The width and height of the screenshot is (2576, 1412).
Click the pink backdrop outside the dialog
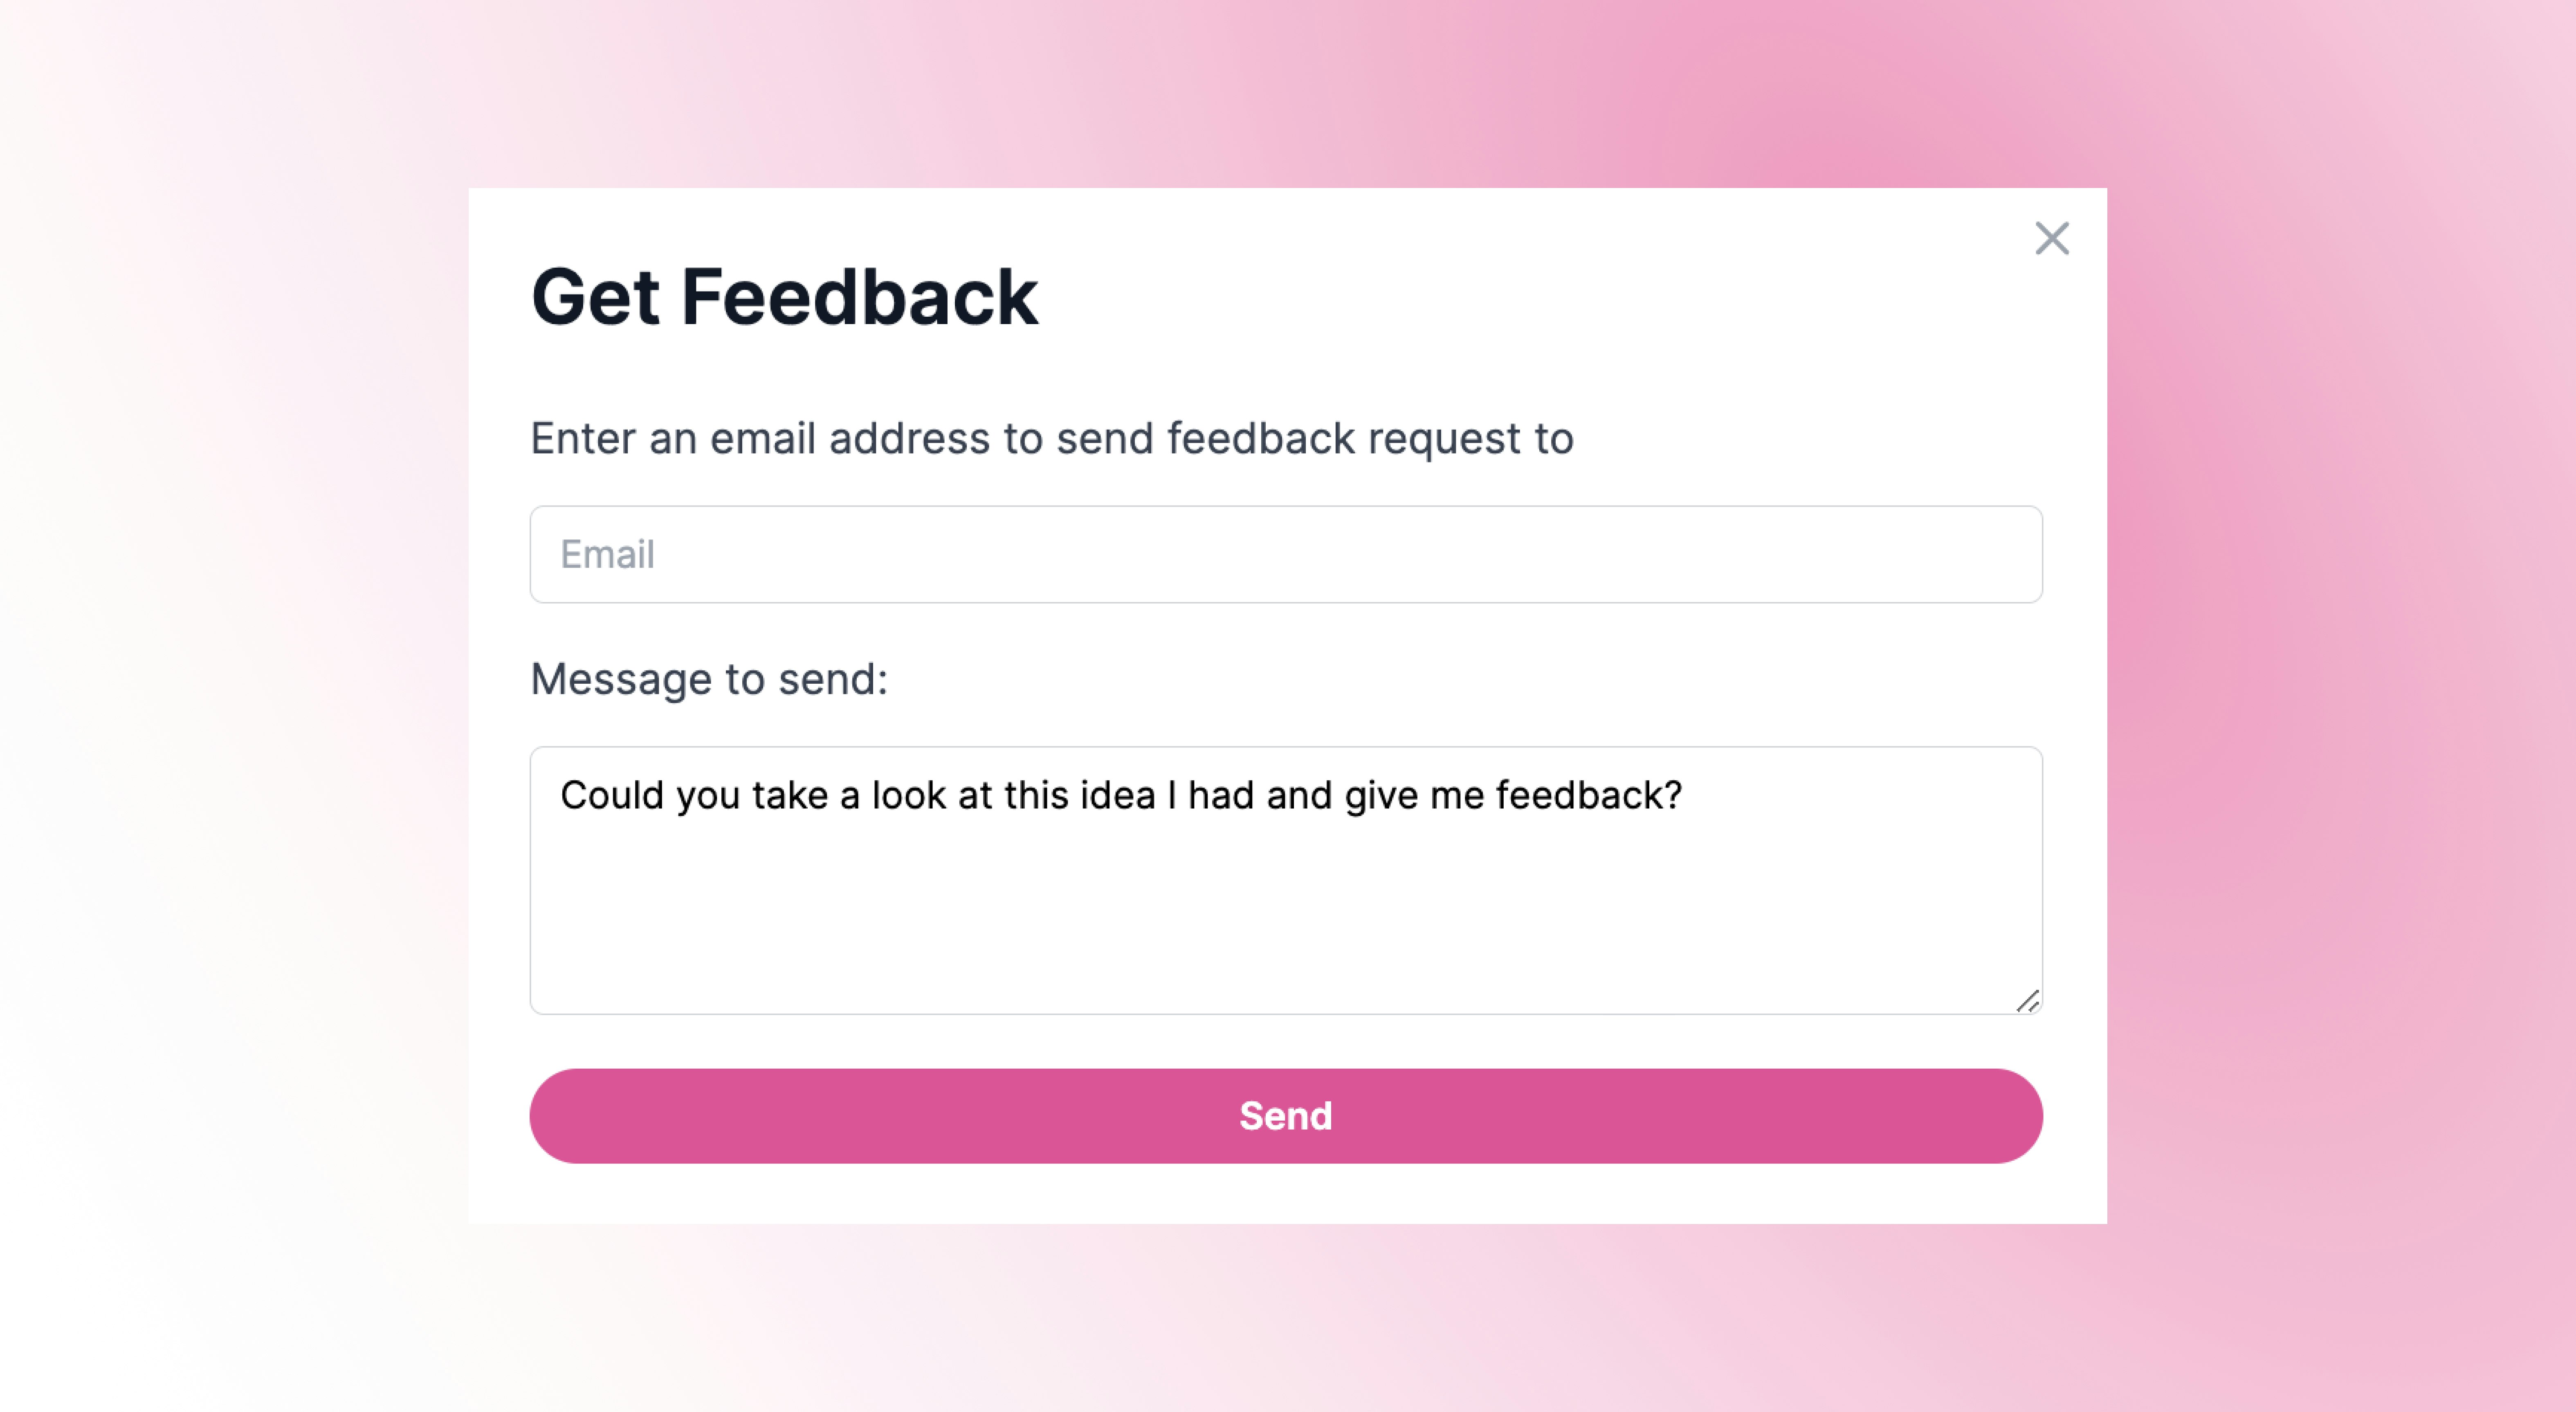click(x=2340, y=700)
